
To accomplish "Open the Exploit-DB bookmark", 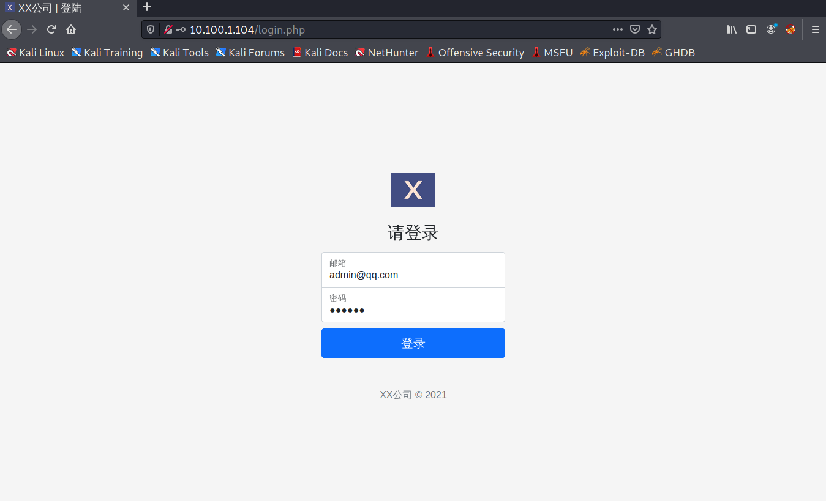I will 612,53.
